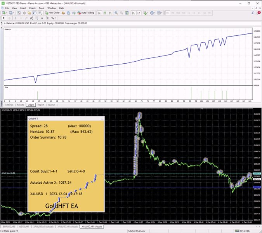Open the Templates icon
The height and width of the screenshot is (233, 262).
[x=159, y=13]
